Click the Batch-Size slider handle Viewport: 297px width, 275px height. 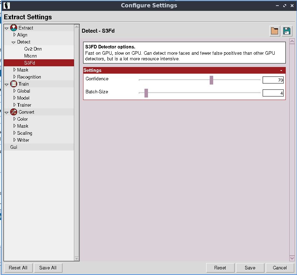(146, 93)
